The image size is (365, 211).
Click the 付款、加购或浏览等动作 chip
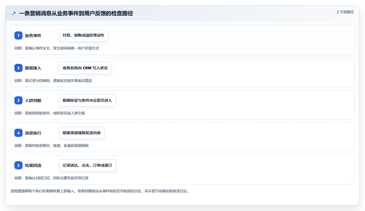[x=84, y=35]
